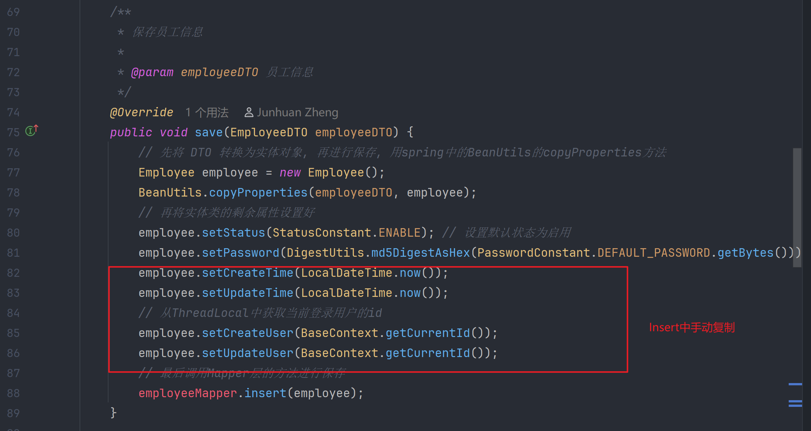Click the DEFAULT_PASSWORD constant
Screen dimensions: 811x431
653,253
